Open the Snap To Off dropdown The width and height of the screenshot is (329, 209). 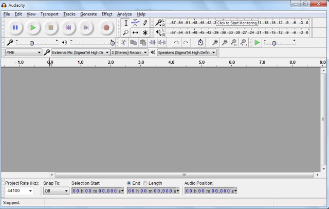(x=56, y=191)
